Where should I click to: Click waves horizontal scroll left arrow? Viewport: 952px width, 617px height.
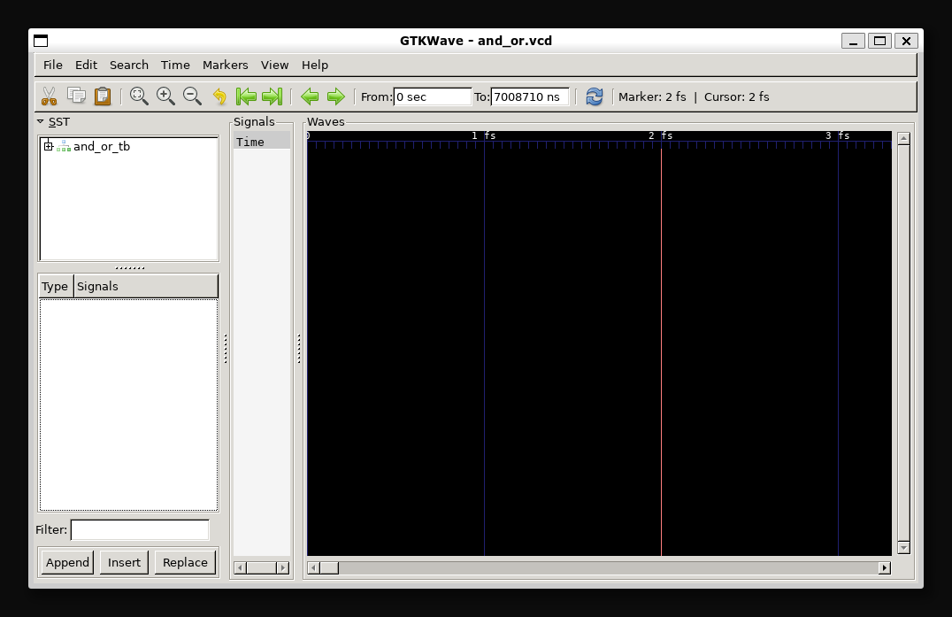pyautogui.click(x=313, y=567)
